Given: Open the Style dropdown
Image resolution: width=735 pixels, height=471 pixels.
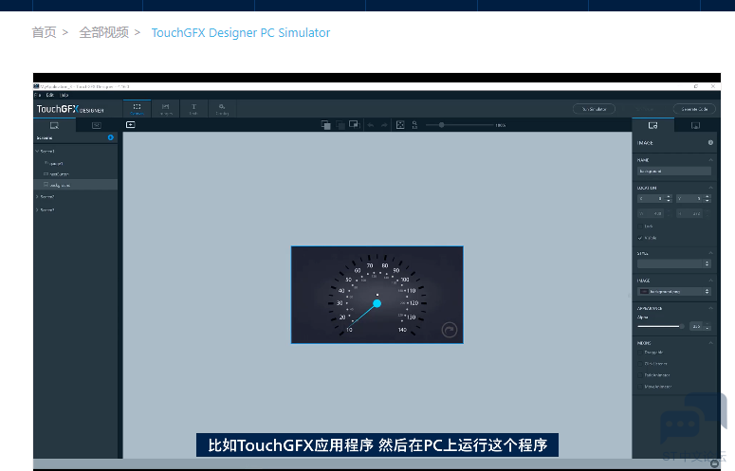Looking at the screenshot, I should click(674, 264).
